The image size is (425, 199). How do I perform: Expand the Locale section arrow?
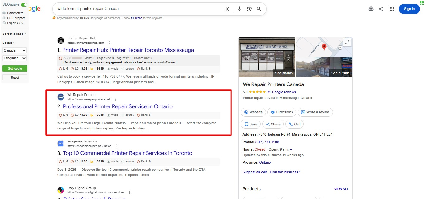pyautogui.click(x=14, y=43)
